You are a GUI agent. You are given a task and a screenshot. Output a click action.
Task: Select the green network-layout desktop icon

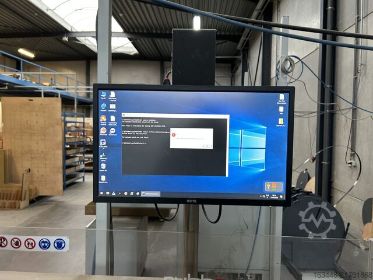click(103, 156)
